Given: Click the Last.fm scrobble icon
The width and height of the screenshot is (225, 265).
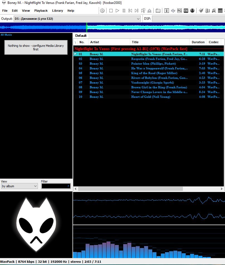Looking at the screenshot, I should tap(186, 11).
